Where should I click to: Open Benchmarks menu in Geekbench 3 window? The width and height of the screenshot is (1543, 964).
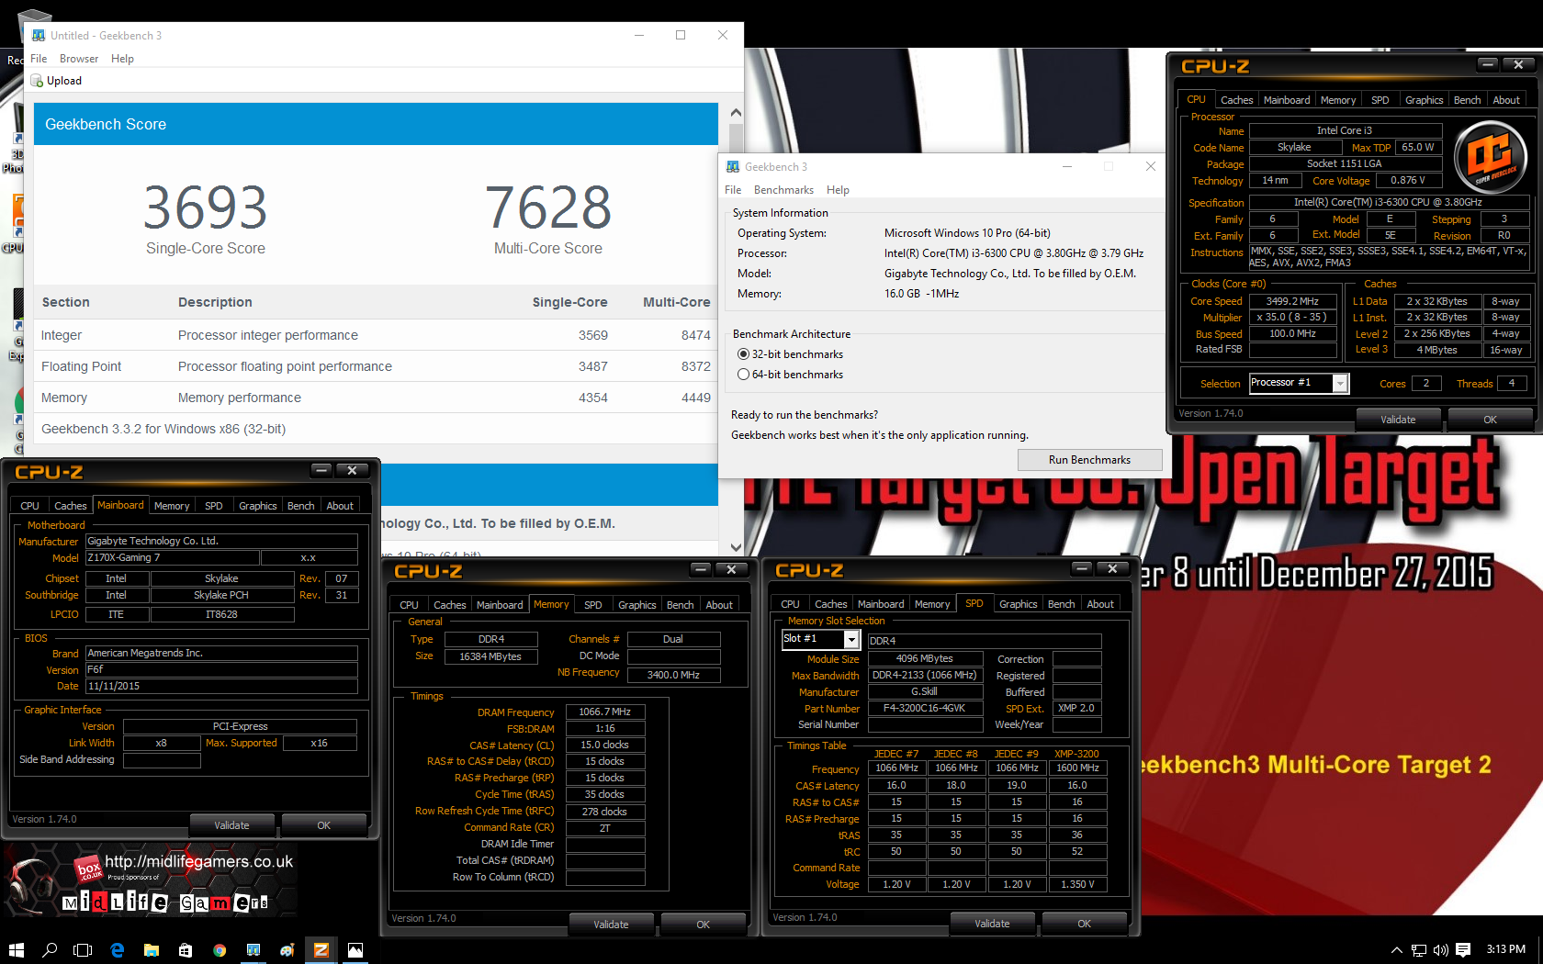[783, 190]
